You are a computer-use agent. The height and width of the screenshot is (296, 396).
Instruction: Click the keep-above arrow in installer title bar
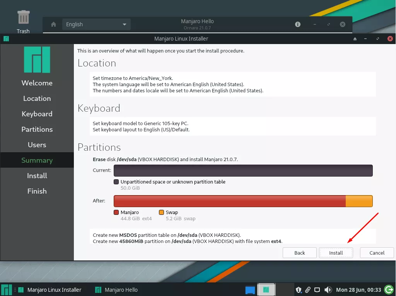click(x=355, y=39)
